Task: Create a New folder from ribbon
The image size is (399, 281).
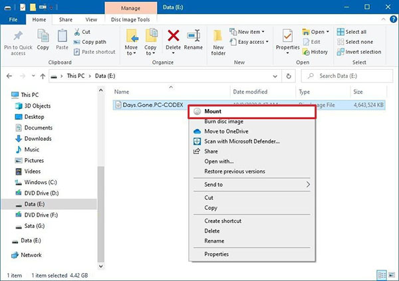Action: click(x=218, y=43)
